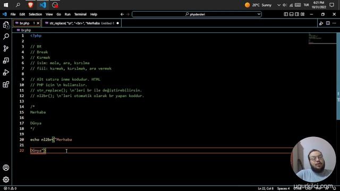Open the Edit menu
The height and width of the screenshot is (191, 340).
point(22,14)
